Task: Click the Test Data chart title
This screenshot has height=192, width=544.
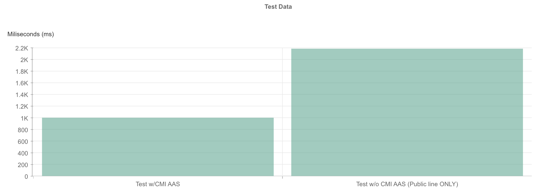Action: pyautogui.click(x=278, y=7)
